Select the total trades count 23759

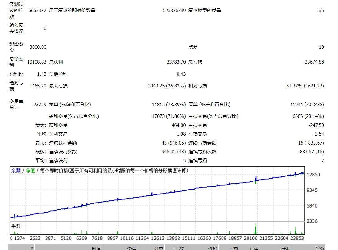[40, 105]
